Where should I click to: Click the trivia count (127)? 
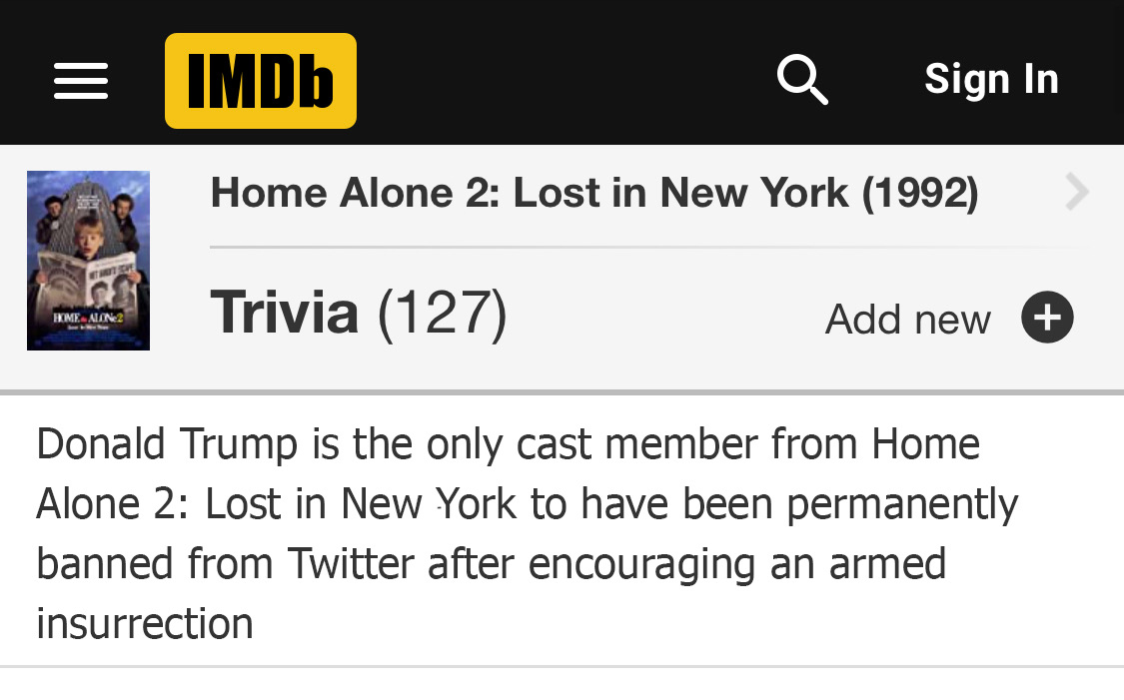click(x=442, y=313)
